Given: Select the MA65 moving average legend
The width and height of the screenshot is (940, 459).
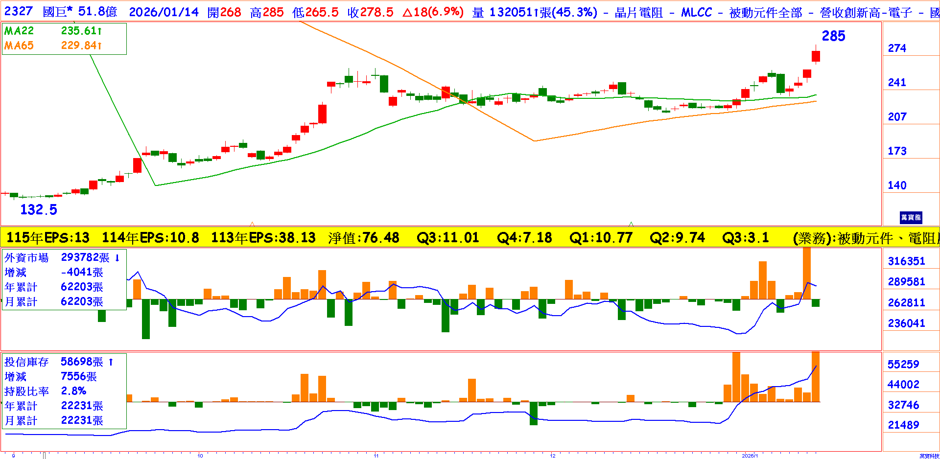Looking at the screenshot, I should pos(19,46).
